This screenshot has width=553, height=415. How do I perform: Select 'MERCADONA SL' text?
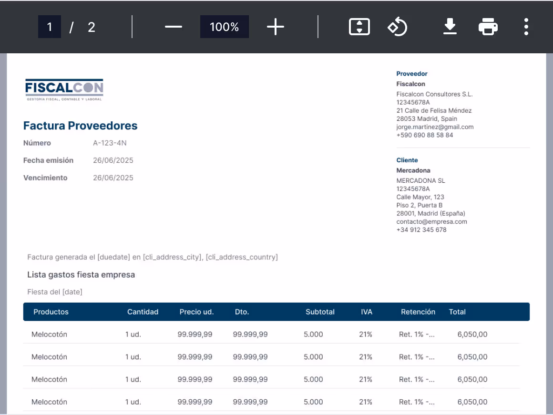(x=420, y=180)
